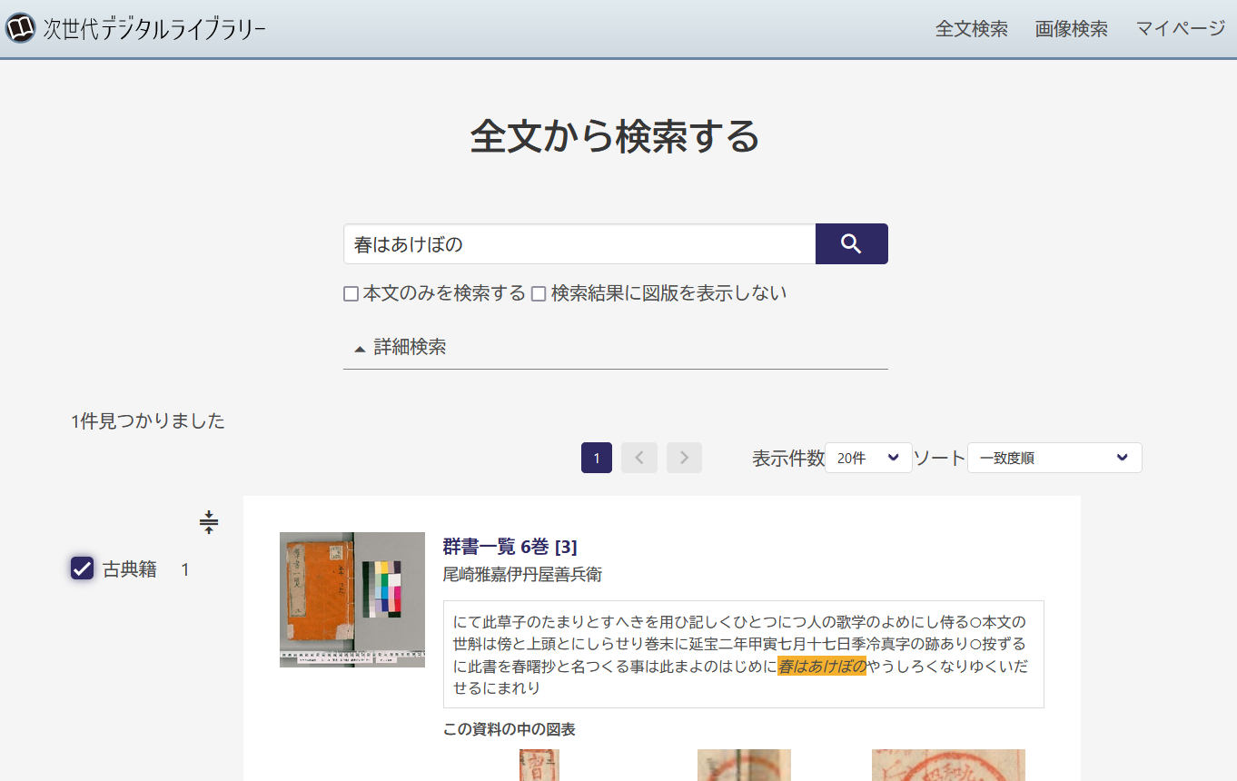Open 全文検索 in the top navigation
This screenshot has width=1237, height=781.
click(x=972, y=29)
